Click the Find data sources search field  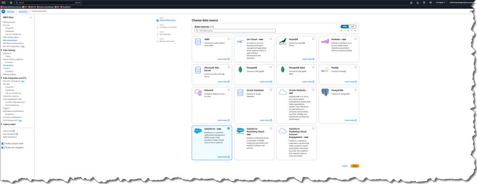pyautogui.click(x=235, y=31)
